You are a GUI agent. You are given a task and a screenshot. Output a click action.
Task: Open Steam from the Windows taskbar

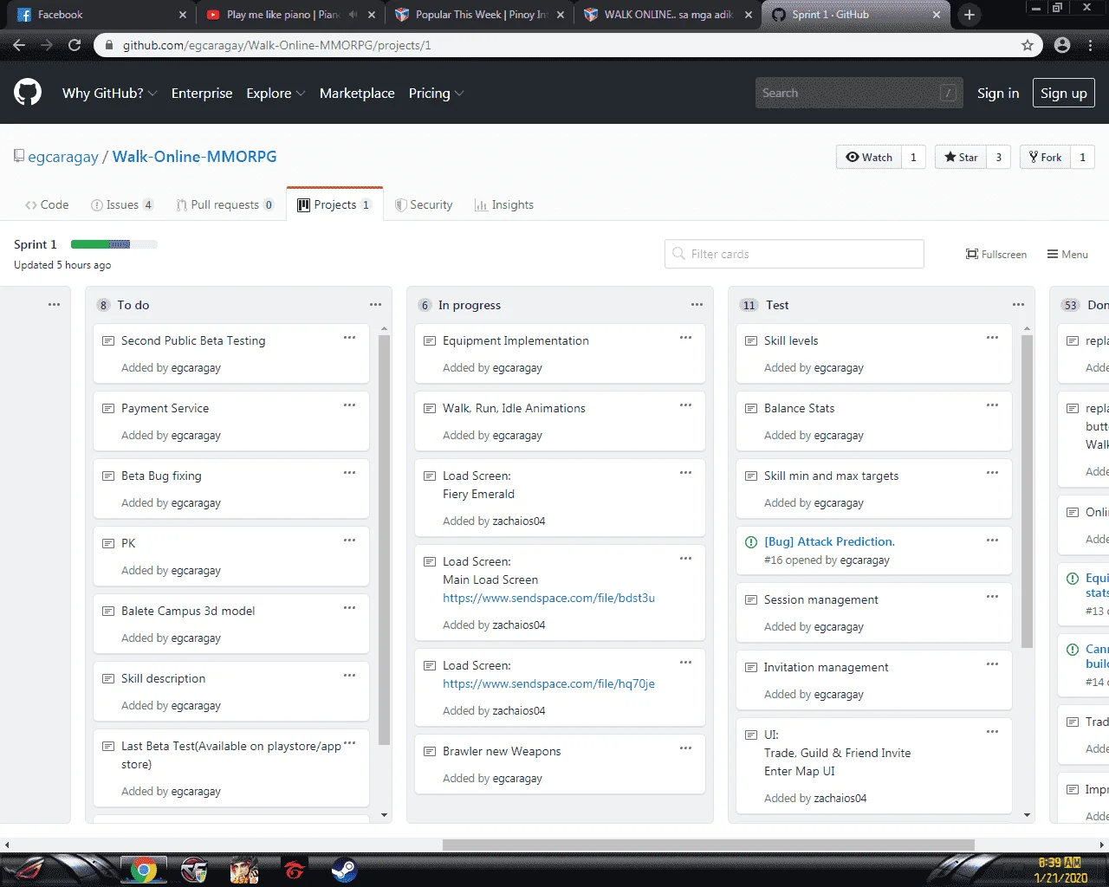[344, 871]
